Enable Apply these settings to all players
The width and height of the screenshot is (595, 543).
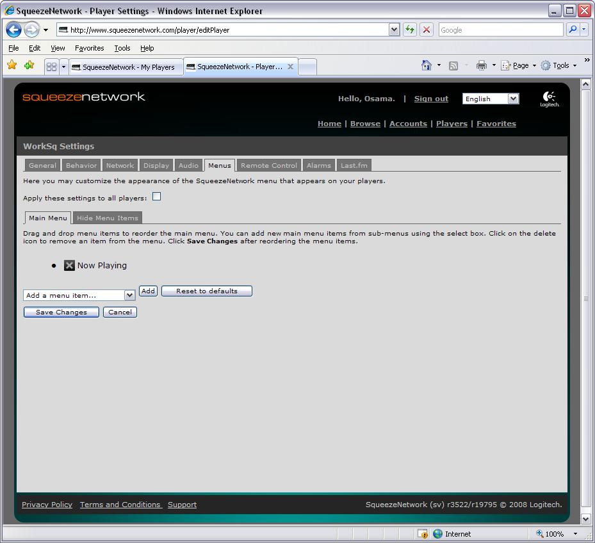(x=156, y=197)
